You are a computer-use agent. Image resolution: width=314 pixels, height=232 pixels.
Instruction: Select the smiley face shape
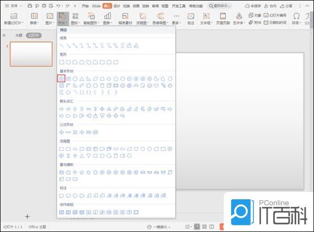(x=150, y=86)
